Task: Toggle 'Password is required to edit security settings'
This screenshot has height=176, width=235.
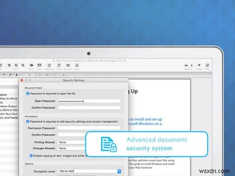Action: pos(27,122)
